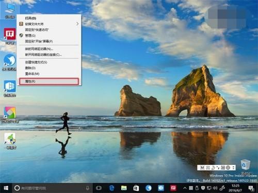Choose 重命名(M) in the context menu
Image resolution: width=258 pixels, height=193 pixels.
(49, 74)
